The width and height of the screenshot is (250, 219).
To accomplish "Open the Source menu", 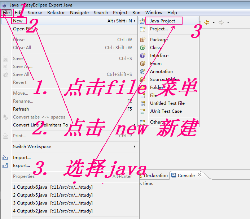I will click(x=35, y=13).
